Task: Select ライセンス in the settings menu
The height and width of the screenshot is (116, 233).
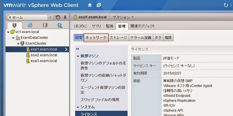Action: [101, 113]
